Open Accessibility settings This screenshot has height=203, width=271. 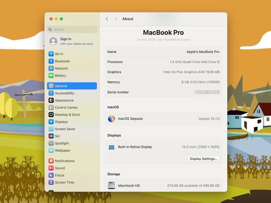(x=72, y=93)
